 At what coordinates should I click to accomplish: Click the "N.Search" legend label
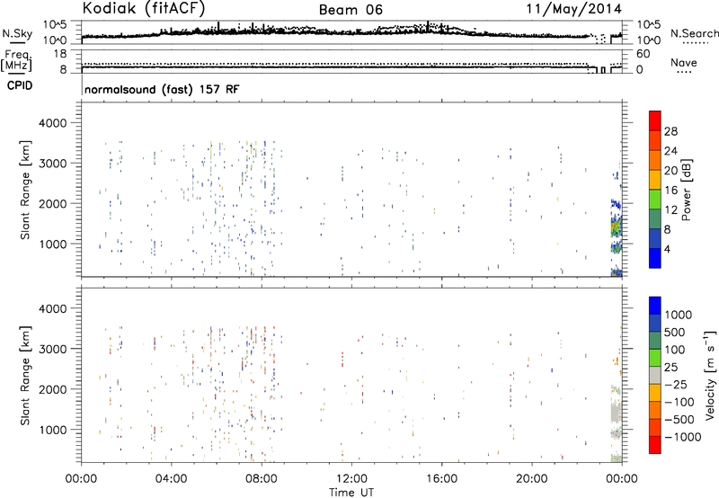[x=695, y=33]
